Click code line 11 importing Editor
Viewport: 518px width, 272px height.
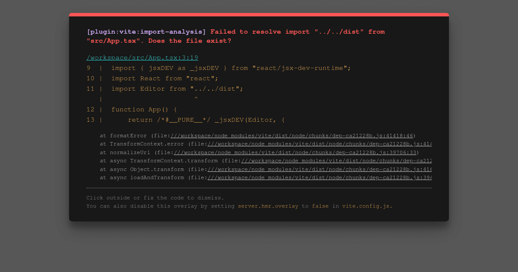[165, 89]
